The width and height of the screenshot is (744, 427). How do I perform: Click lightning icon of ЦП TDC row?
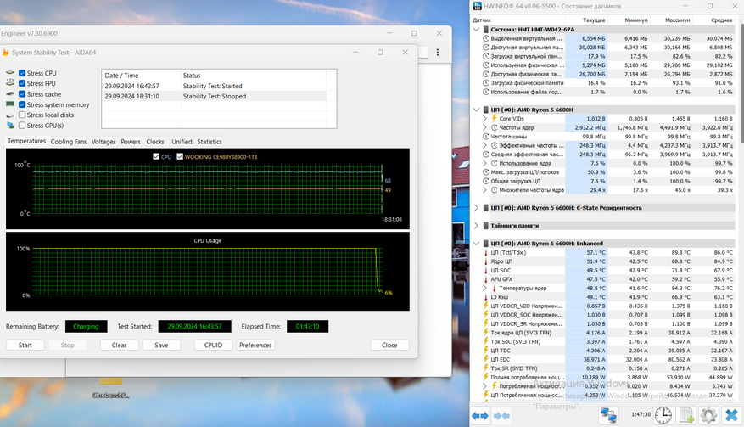[x=486, y=351]
